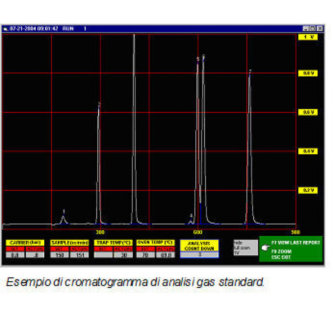This screenshot has height=333, width=333.
Task: Click peak 2 marker near 300
Action: (99, 104)
